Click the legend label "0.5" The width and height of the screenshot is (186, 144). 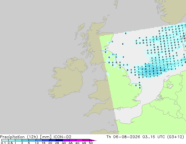[10, 143]
